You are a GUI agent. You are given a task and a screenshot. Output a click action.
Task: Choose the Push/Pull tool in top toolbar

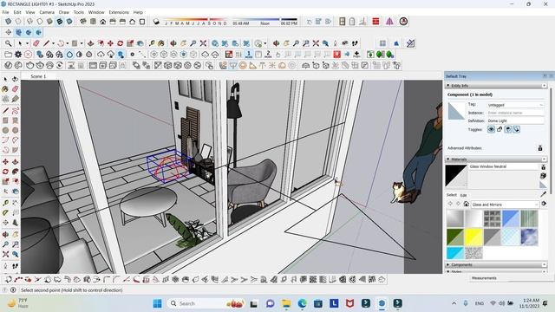90,43
